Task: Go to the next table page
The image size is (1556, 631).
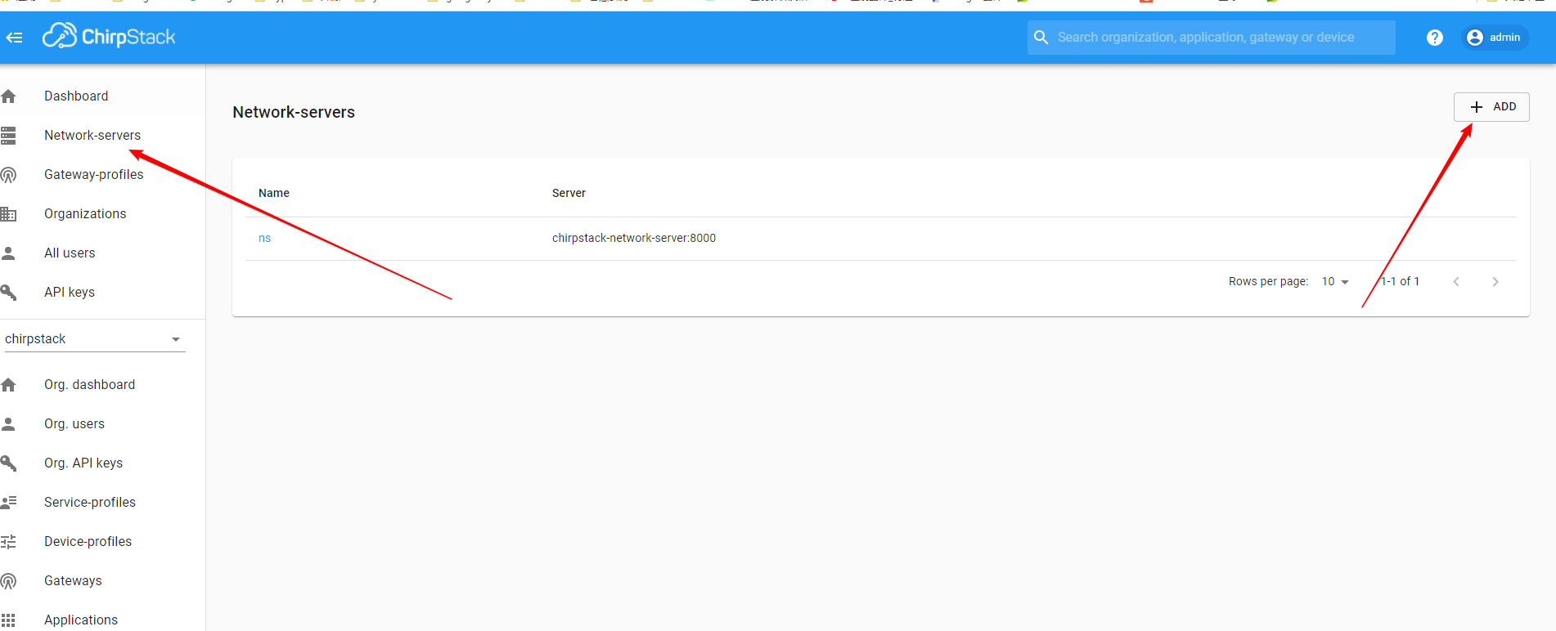Action: coord(1495,282)
